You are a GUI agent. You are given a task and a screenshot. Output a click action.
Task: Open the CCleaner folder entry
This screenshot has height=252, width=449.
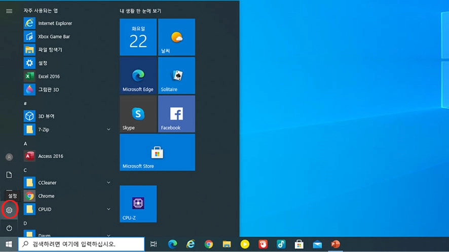[67, 183]
